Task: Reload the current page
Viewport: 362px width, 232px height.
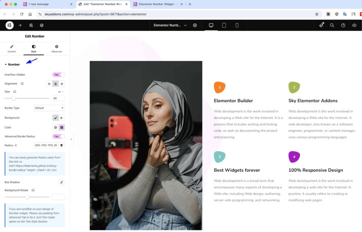Action: tap(22, 14)
